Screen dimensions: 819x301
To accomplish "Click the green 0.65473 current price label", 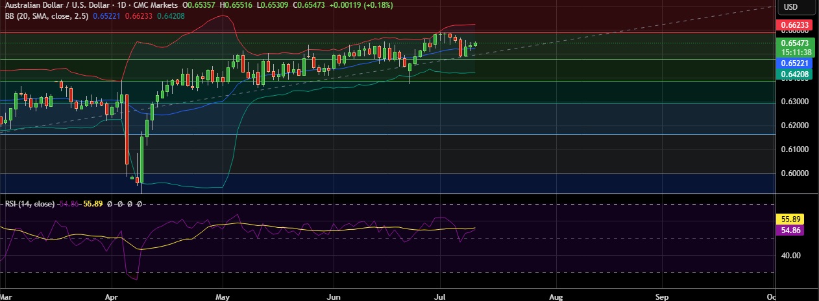I will 794,42.
